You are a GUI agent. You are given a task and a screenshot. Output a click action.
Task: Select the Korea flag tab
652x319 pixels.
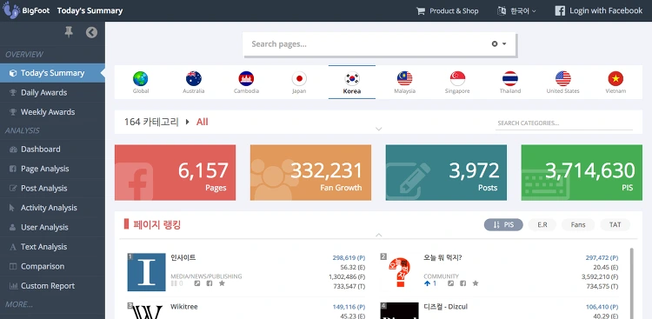[x=352, y=82]
